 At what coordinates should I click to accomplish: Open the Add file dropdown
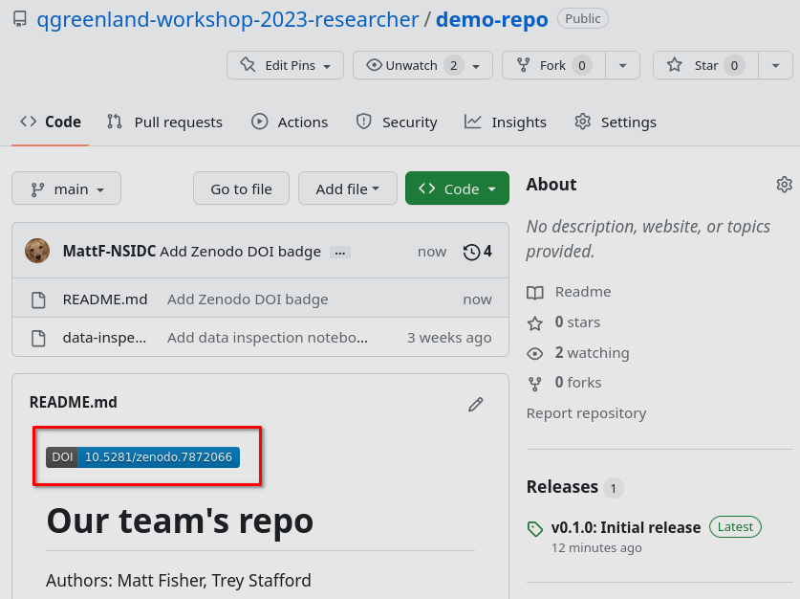tap(348, 189)
